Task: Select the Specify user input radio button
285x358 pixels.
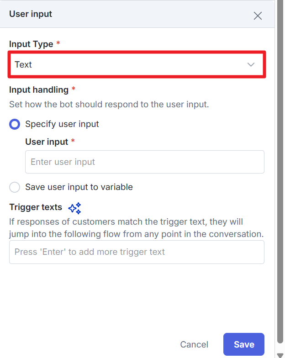Action: click(x=15, y=124)
